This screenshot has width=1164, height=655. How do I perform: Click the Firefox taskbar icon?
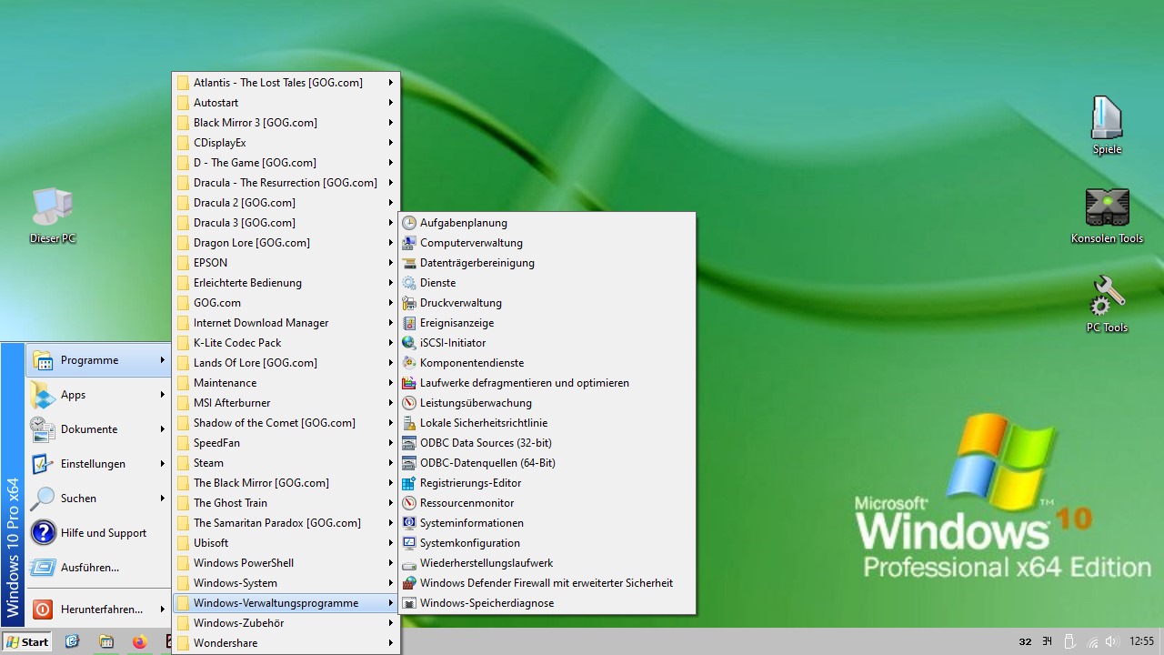[139, 641]
